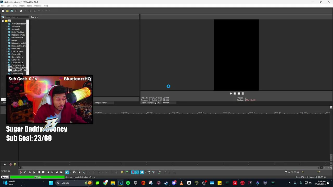The height and width of the screenshot is (187, 333).
Task: Toggle Ignore Event Grouping
Action: point(153,172)
